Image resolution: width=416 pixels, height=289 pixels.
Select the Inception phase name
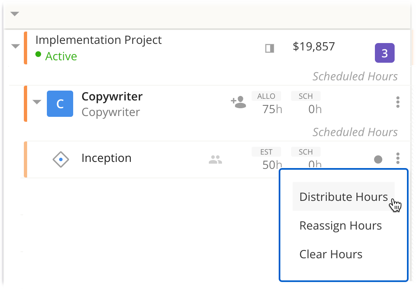click(x=106, y=158)
